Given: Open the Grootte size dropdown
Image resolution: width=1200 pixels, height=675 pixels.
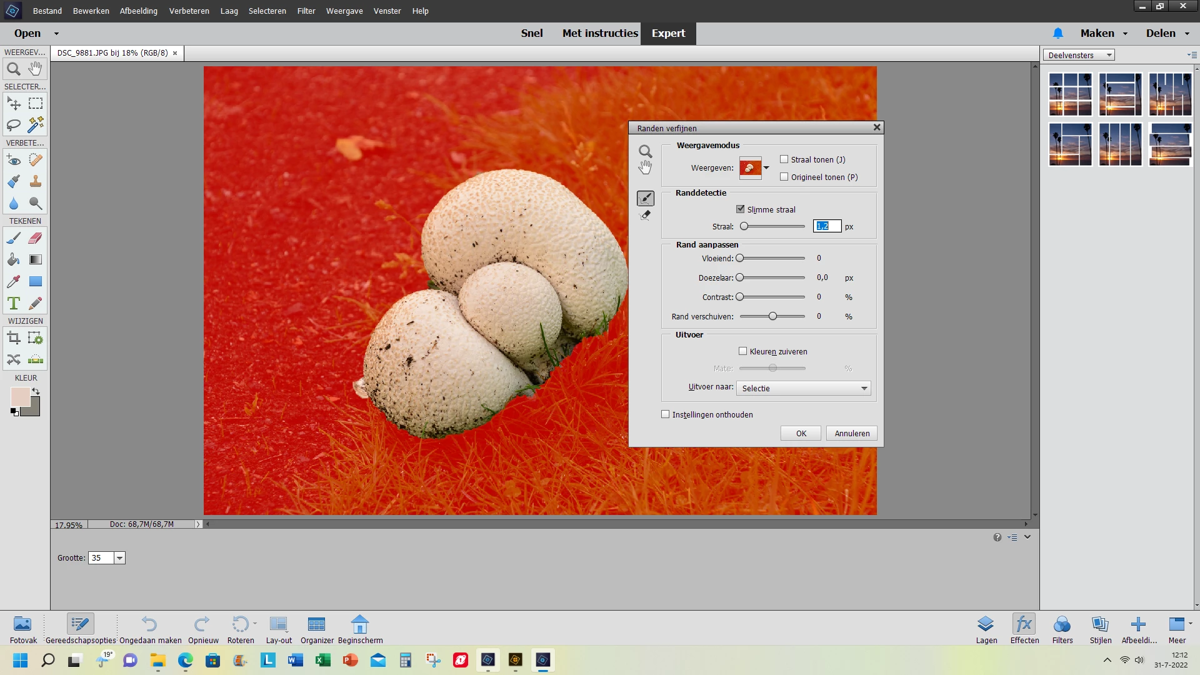Looking at the screenshot, I should coord(119,558).
